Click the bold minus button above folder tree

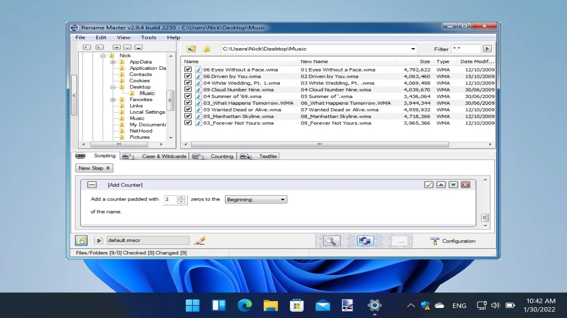[139, 47]
